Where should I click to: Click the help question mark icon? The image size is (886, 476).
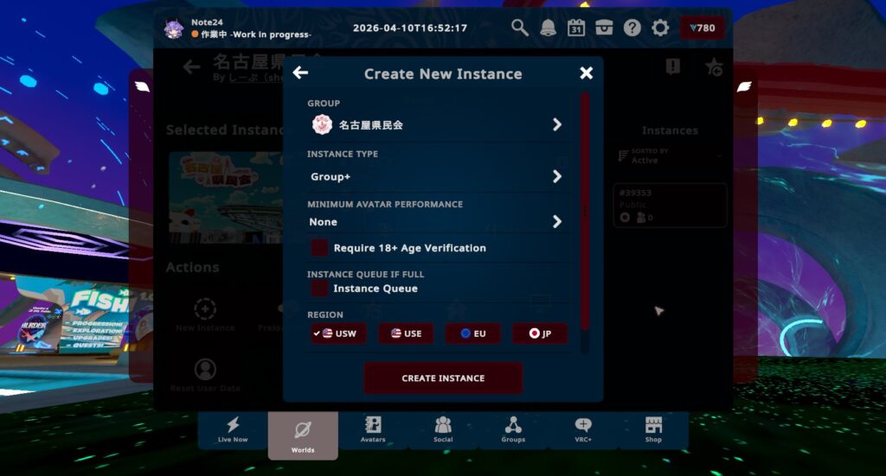coord(632,28)
